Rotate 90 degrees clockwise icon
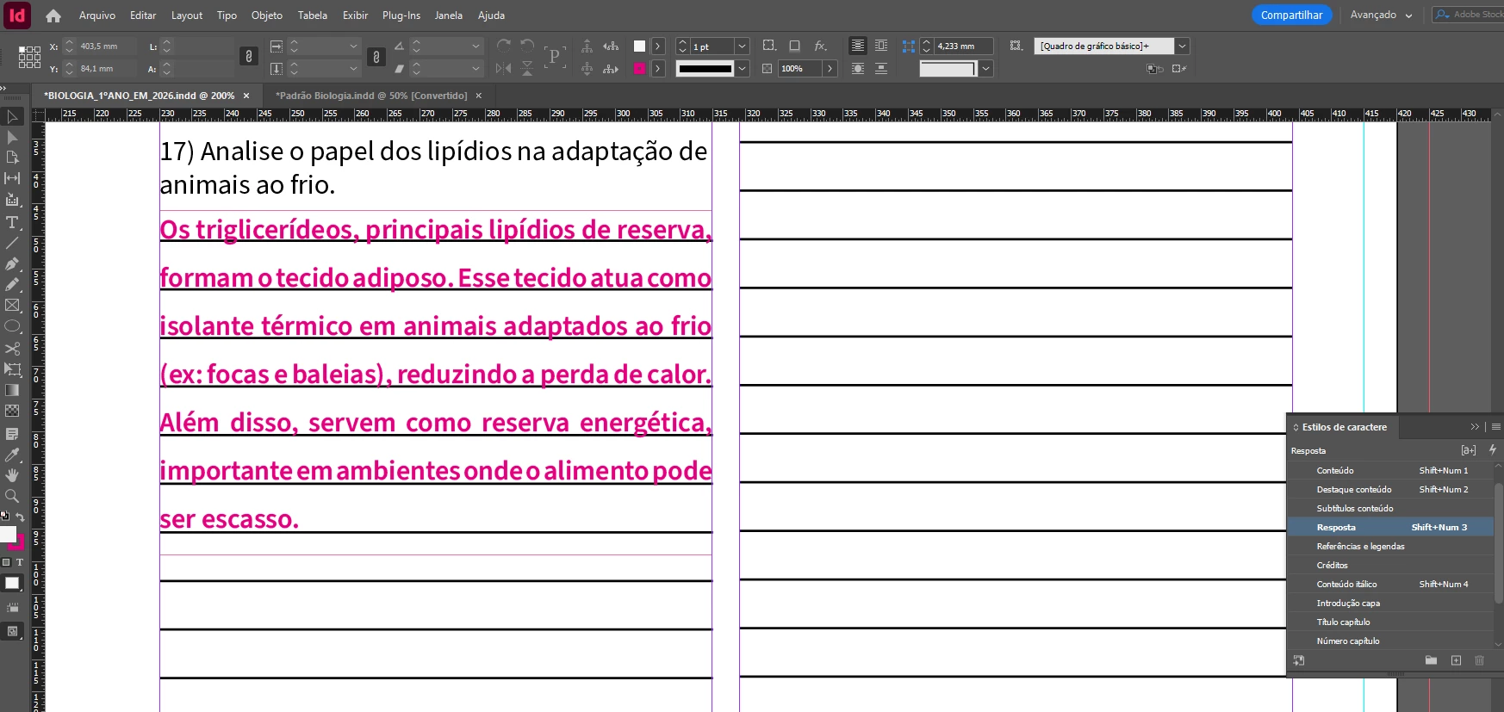The image size is (1504, 712). click(504, 46)
